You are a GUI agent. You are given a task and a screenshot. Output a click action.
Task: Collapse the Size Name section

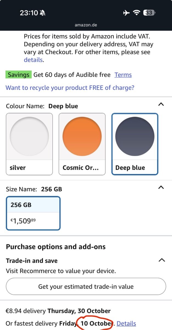coord(161,187)
